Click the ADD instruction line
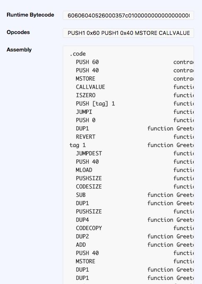Viewport: 202px width, 284px height. 81,245
